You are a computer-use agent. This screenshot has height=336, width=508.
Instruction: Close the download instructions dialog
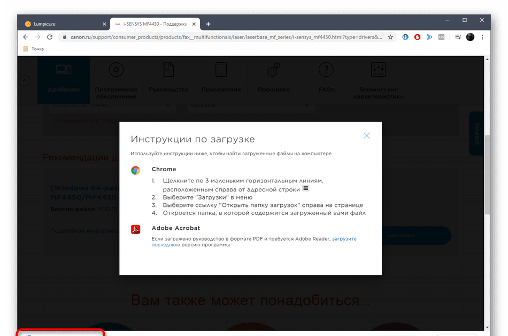pos(366,135)
